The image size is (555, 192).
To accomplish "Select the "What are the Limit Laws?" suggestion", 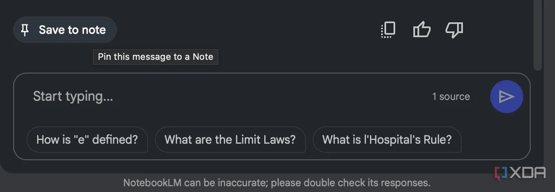I will point(230,140).
